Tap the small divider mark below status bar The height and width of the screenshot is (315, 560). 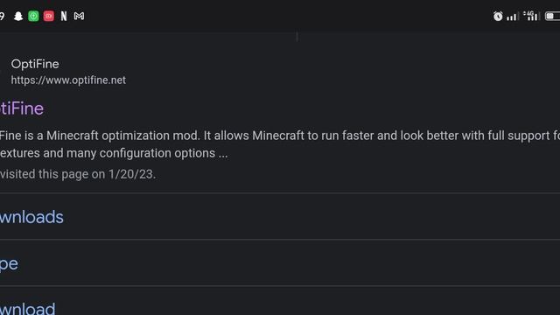(297, 37)
